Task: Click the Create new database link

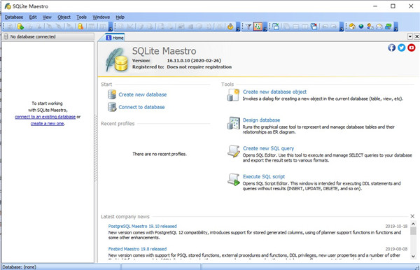Action: click(143, 94)
